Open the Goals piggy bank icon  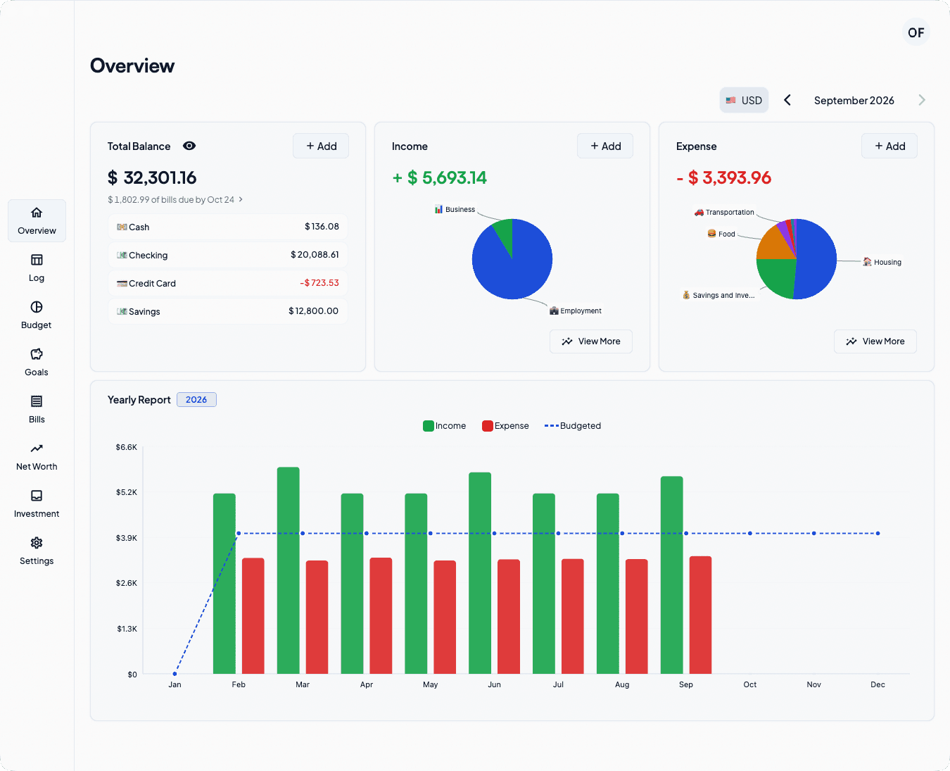click(37, 354)
